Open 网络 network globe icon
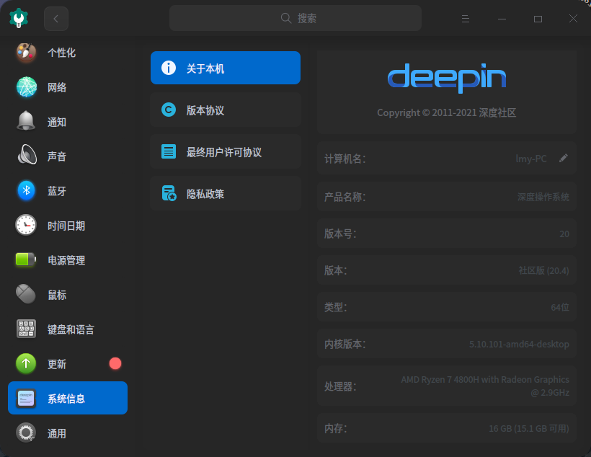 coord(27,87)
